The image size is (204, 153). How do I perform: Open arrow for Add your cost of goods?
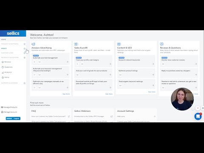110,75
